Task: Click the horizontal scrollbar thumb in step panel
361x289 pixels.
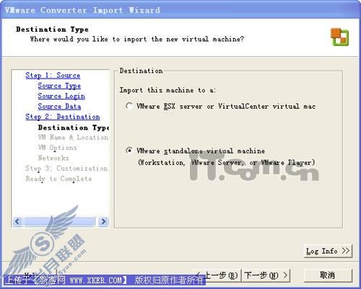Action: click(x=60, y=221)
